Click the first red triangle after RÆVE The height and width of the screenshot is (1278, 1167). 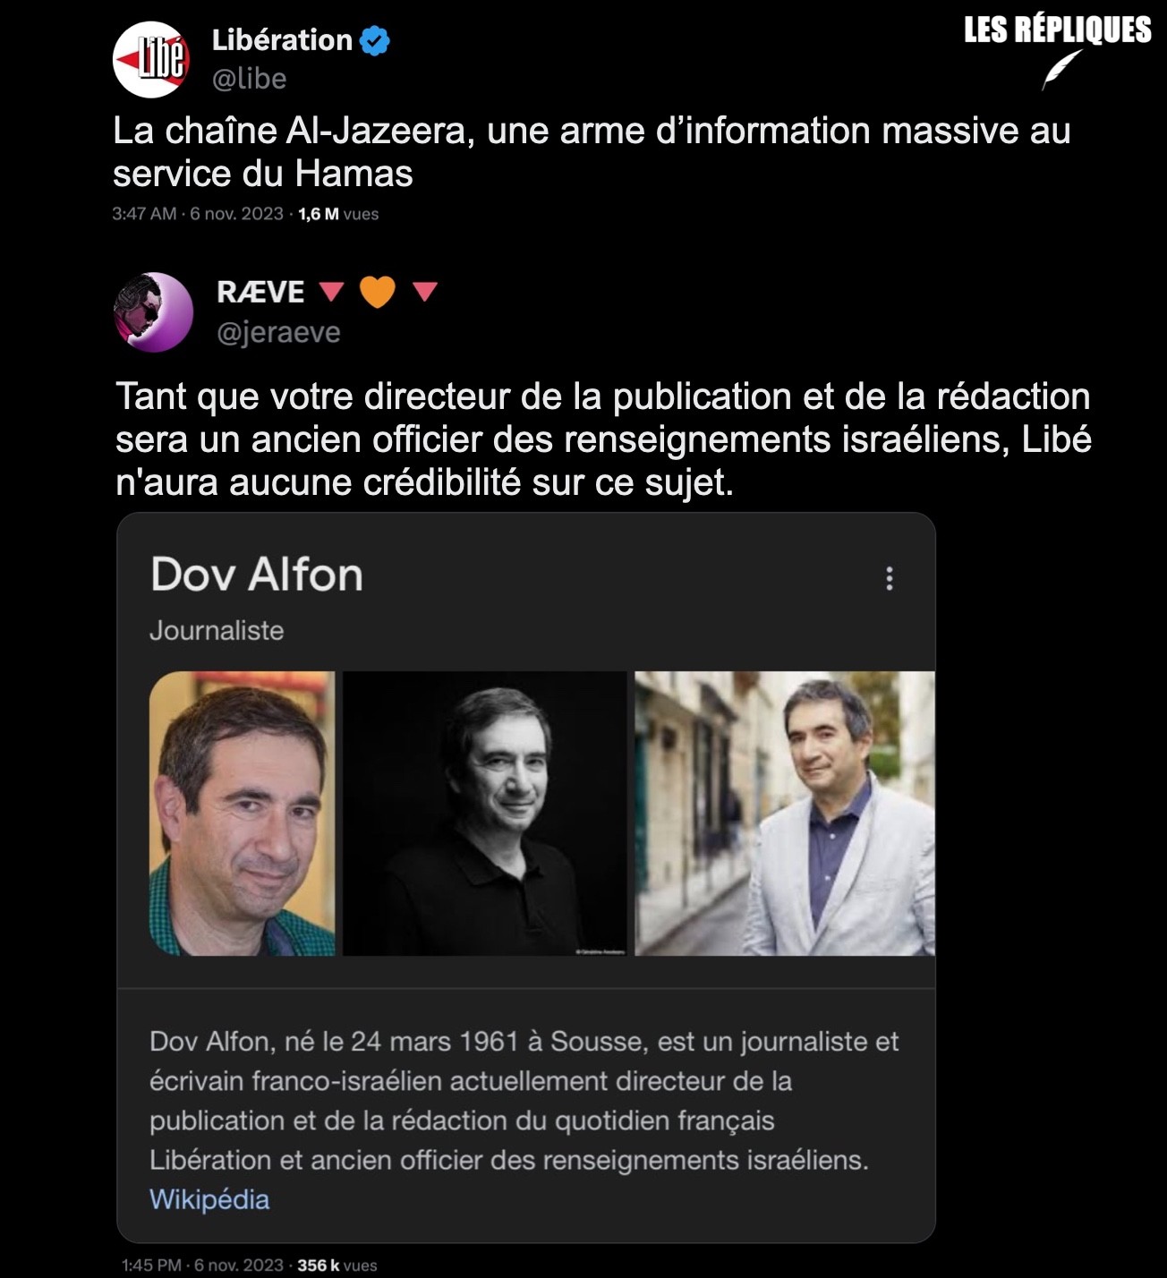coord(332,292)
